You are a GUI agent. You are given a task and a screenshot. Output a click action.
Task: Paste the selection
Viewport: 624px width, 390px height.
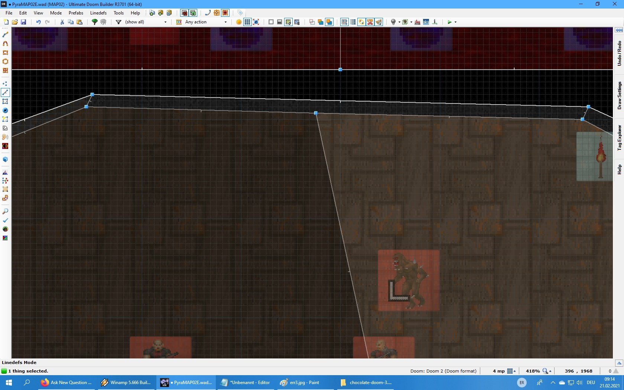(x=79, y=22)
